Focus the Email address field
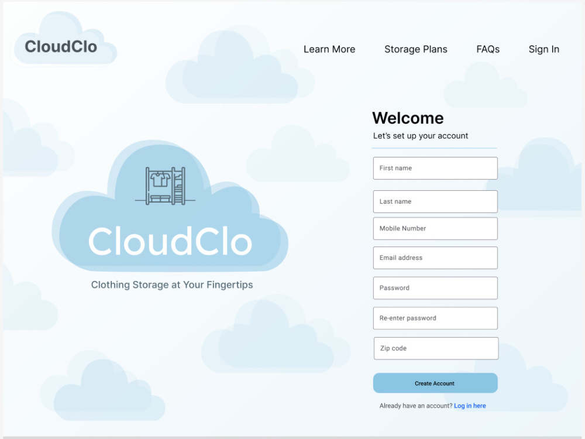 click(x=435, y=258)
